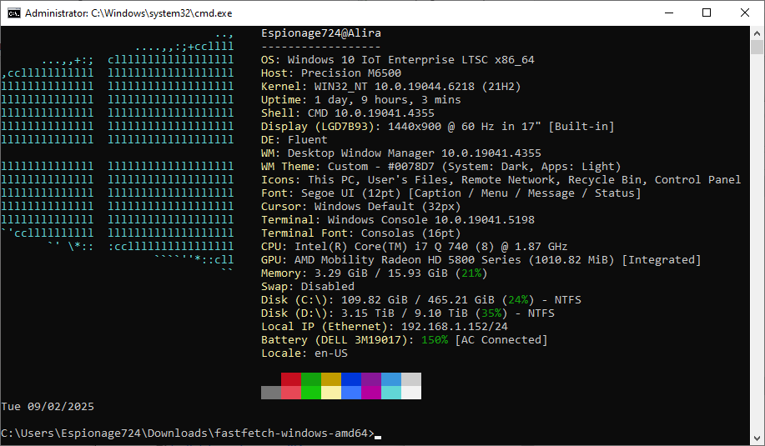Click the cmd icon in the title bar
This screenshot has height=446, width=765.
tap(14, 13)
